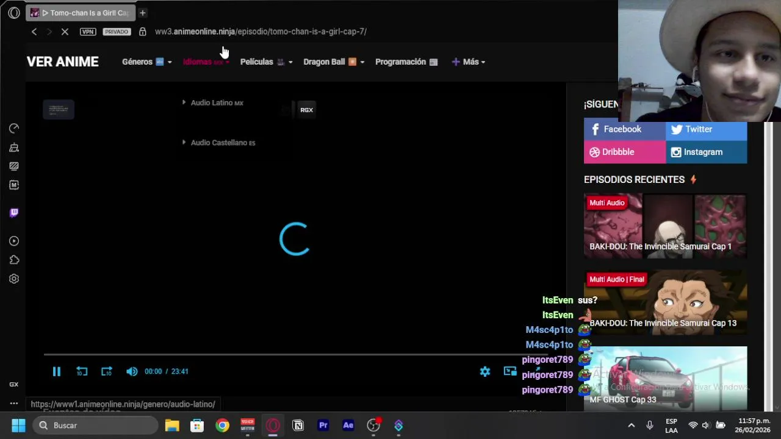The image size is (781, 439).
Task: Select Audio Castellano ES option
Action: pos(222,143)
